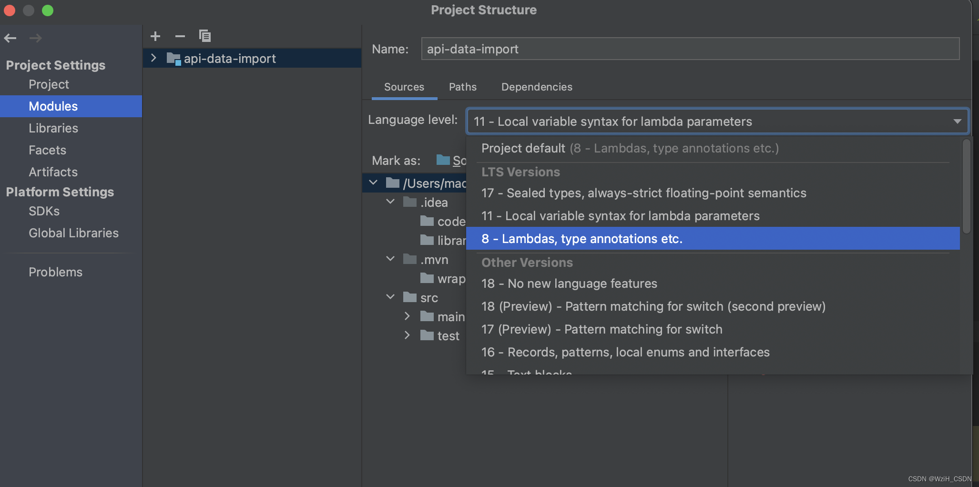The image size is (979, 487).
Task: Choose 18 (Preview) pattern matching second preview
Action: [x=713, y=306]
